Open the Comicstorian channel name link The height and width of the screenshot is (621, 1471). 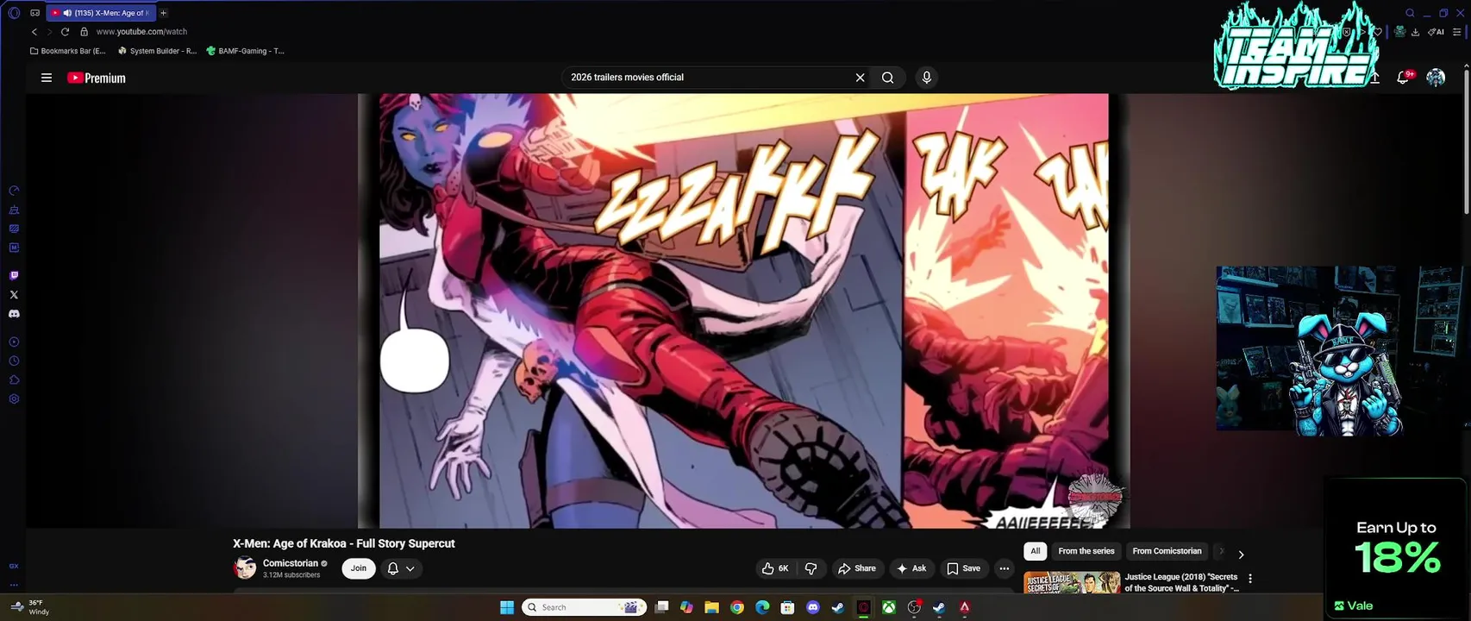291,563
